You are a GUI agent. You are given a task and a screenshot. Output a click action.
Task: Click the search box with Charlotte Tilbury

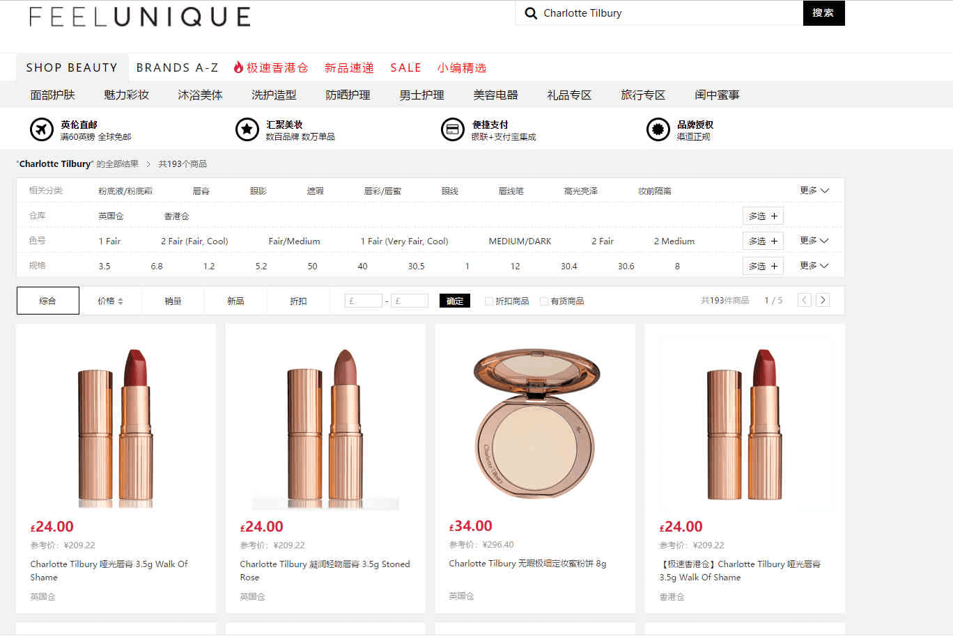(x=659, y=13)
